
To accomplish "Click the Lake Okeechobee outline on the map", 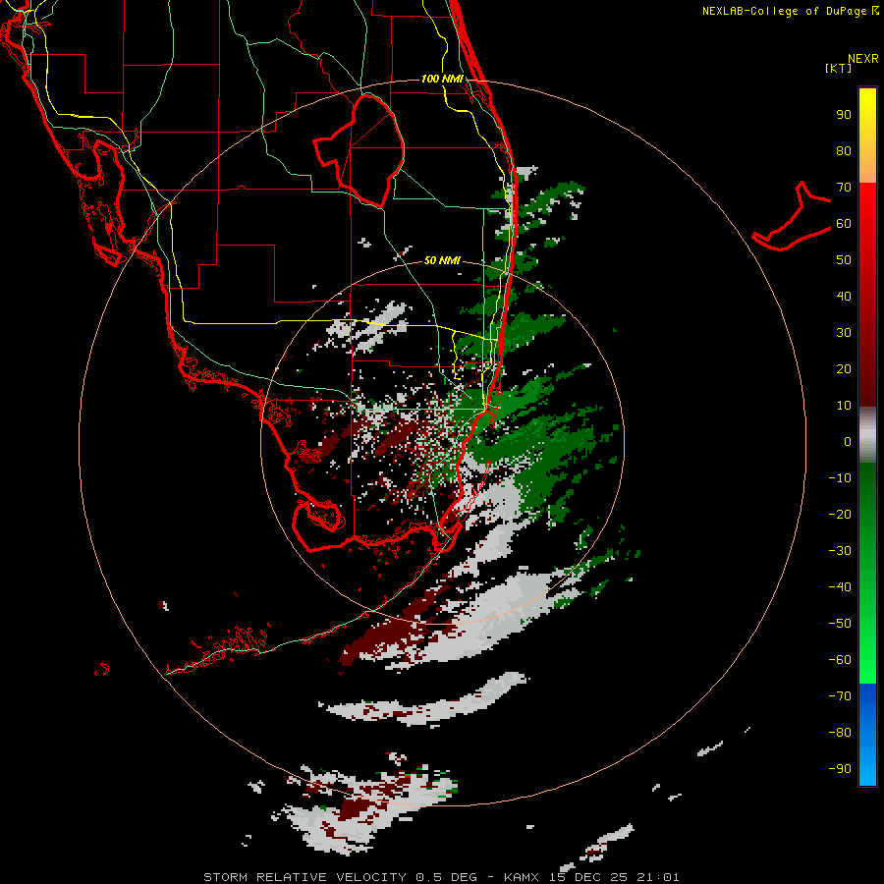I will tap(359, 151).
